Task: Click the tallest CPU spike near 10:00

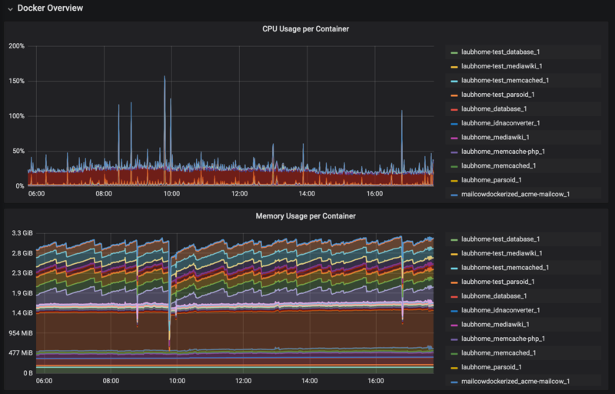Action: 165,77
